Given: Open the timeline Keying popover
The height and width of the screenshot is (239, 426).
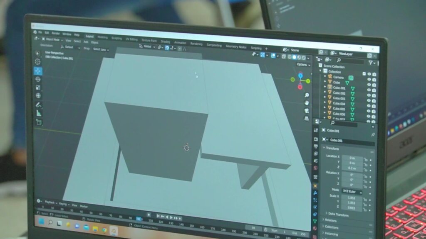Looking at the screenshot, I should (x=64, y=204).
